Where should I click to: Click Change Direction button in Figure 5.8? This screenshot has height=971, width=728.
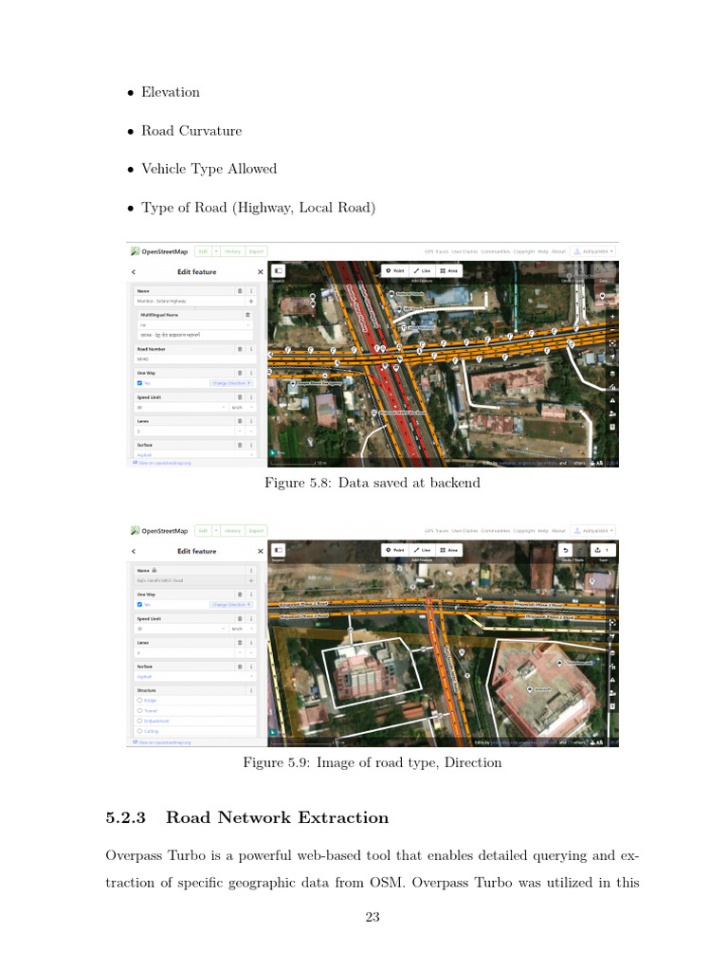[231, 383]
